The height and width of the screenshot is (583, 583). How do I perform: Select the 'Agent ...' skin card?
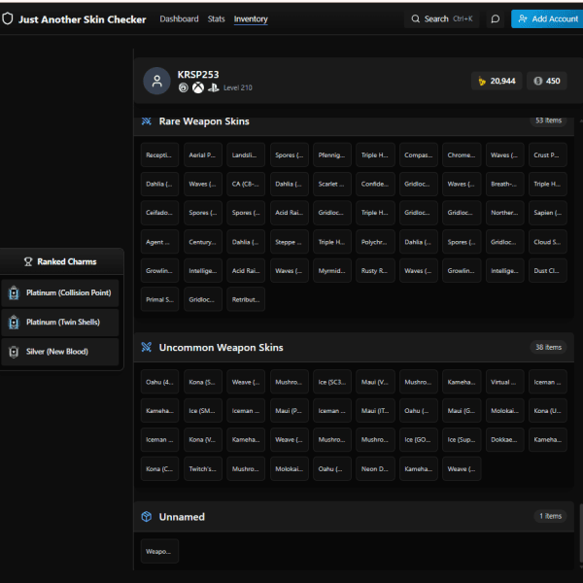click(x=159, y=242)
